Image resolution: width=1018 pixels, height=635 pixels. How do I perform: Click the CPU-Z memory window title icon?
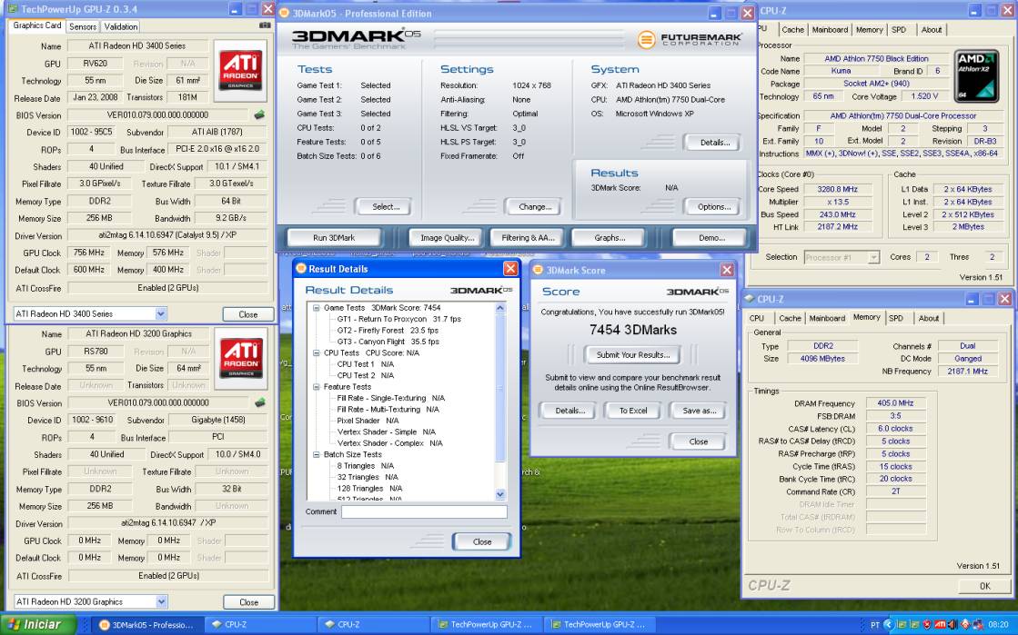click(750, 298)
